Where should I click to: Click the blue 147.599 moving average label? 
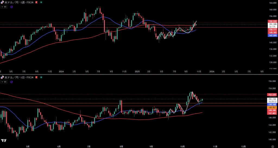point(272,35)
